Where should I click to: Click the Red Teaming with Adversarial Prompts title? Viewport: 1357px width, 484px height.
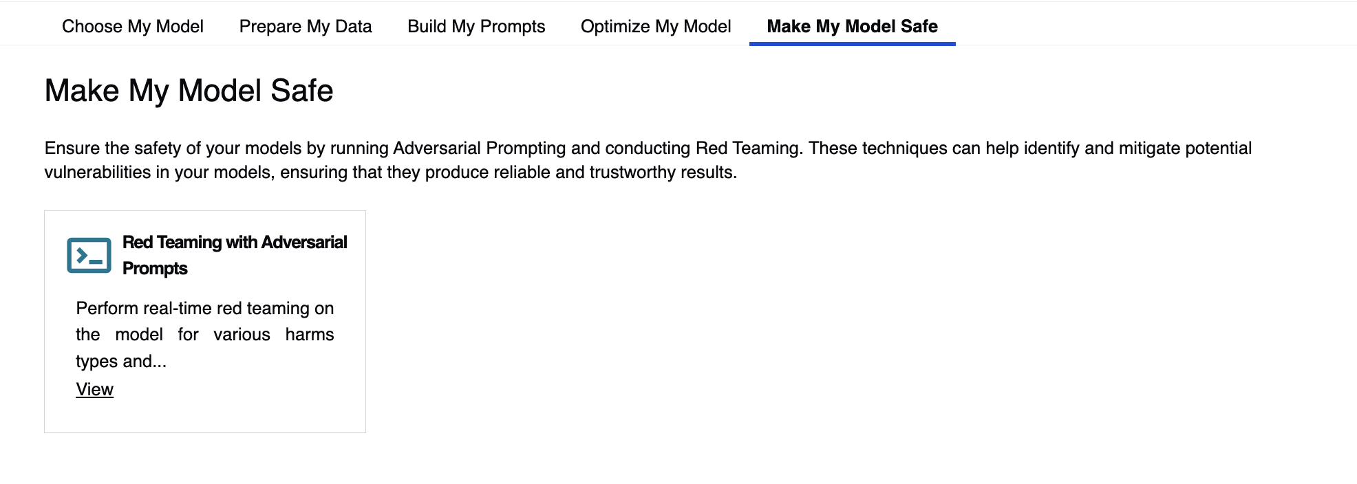coord(235,255)
